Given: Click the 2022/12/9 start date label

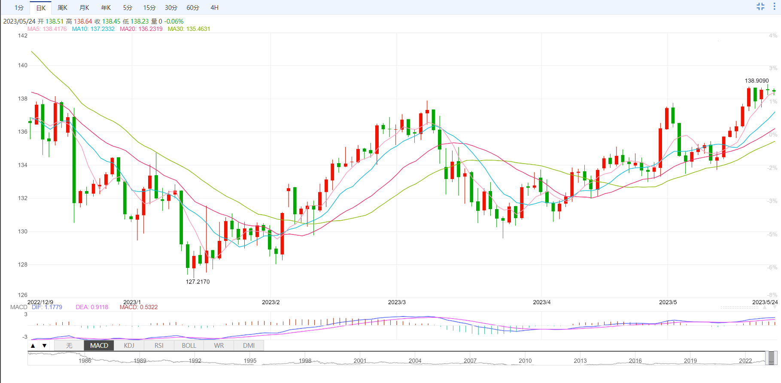Looking at the screenshot, I should pos(40,302).
